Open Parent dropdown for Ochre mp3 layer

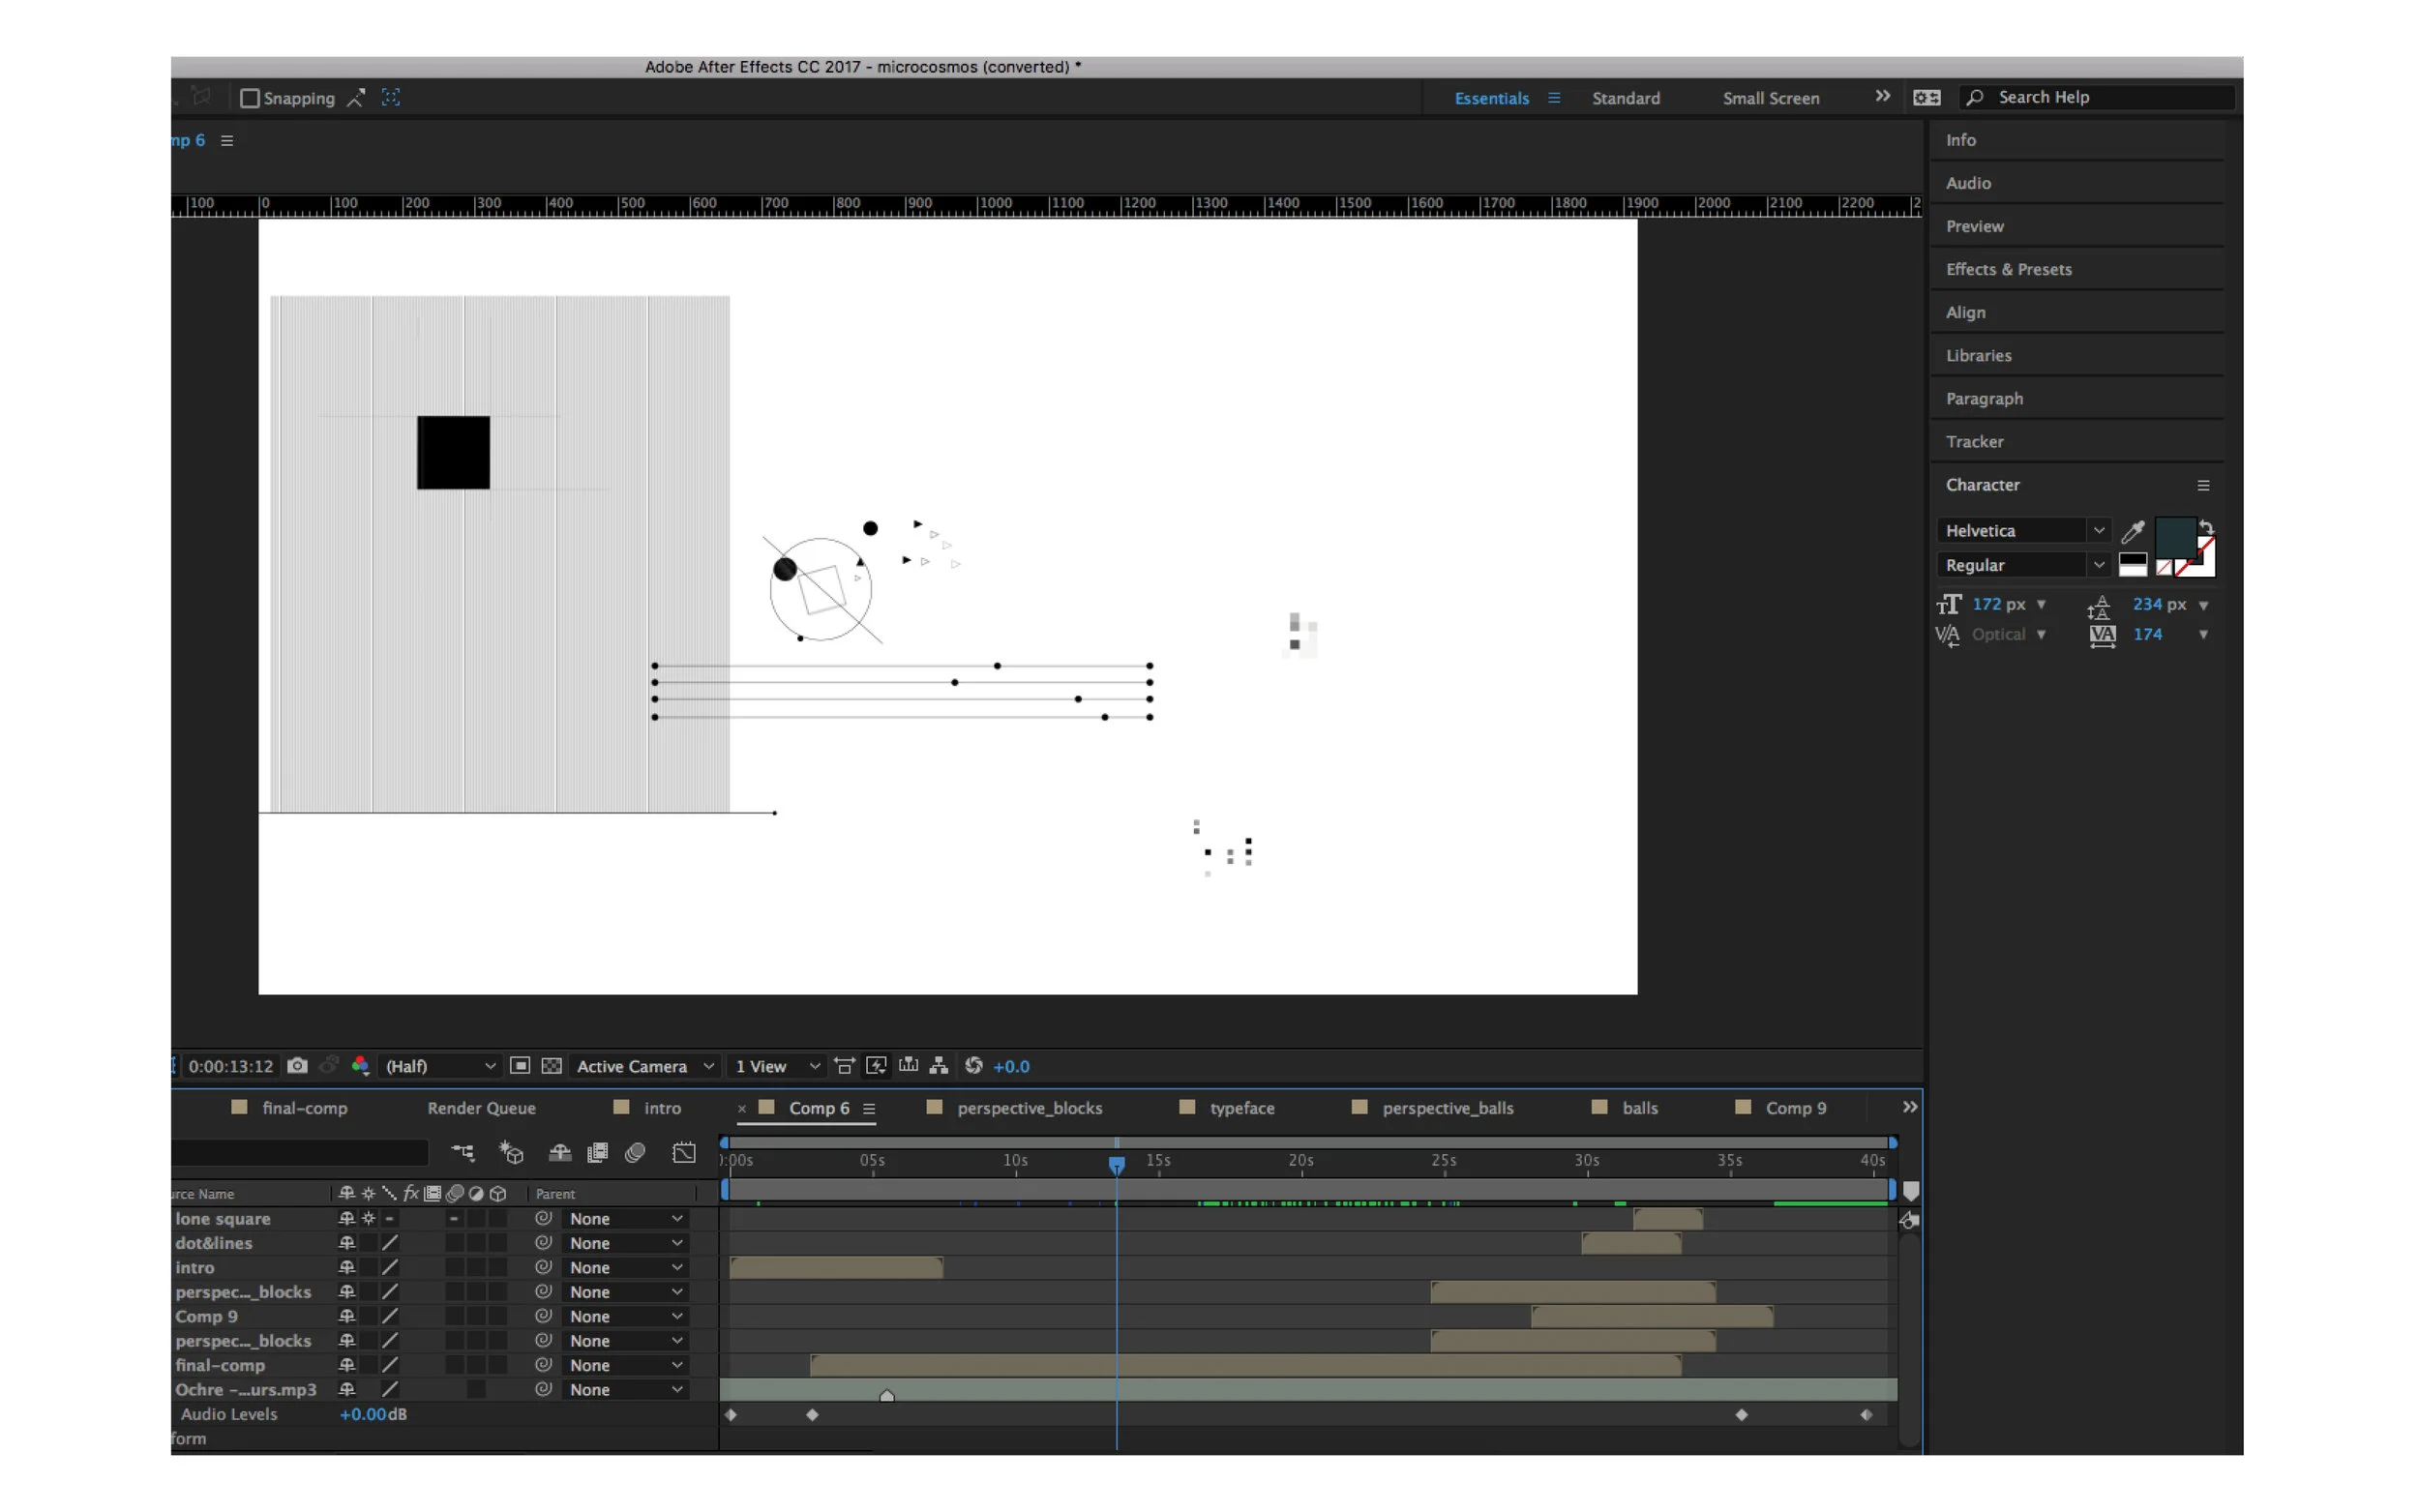pyautogui.click(x=625, y=1389)
